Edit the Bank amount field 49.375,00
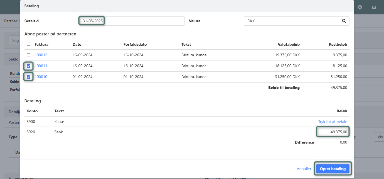 click(333, 132)
